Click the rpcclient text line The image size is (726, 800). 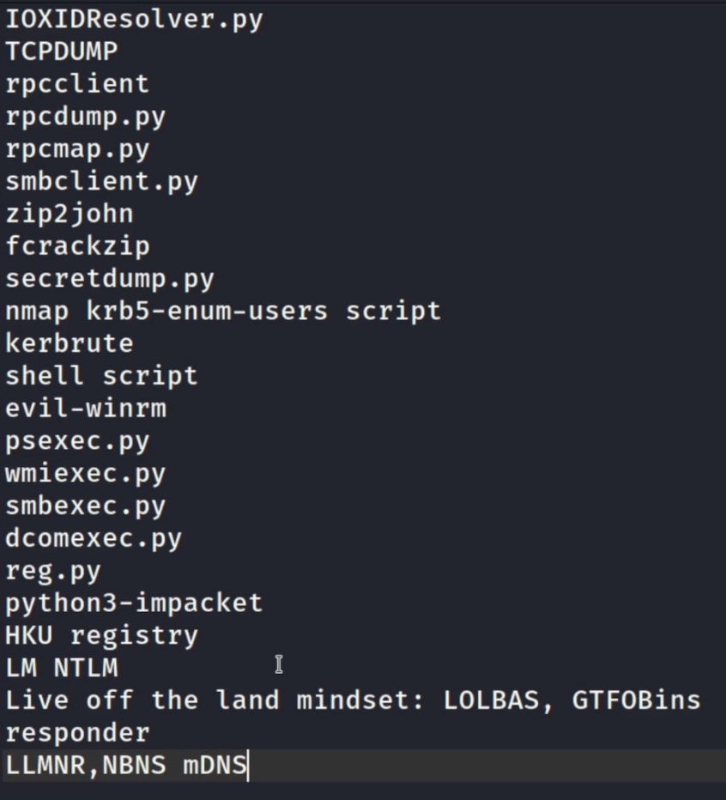[x=77, y=84]
